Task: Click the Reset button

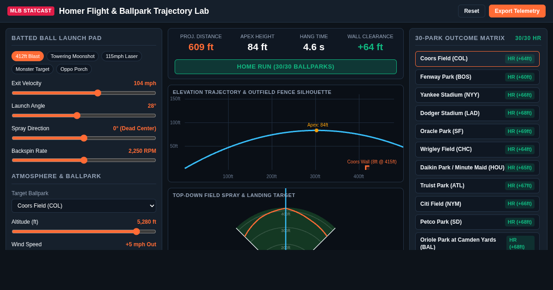Action: pyautogui.click(x=471, y=11)
